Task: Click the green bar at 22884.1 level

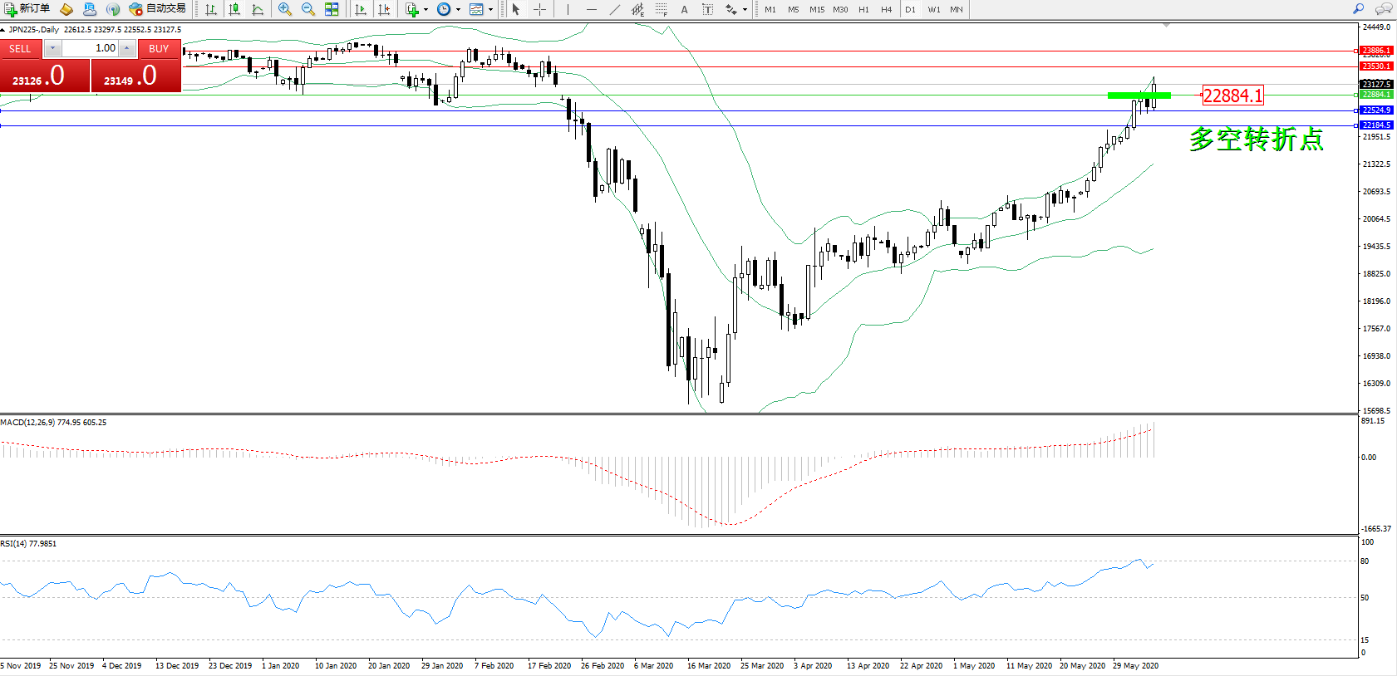Action: [x=1139, y=96]
